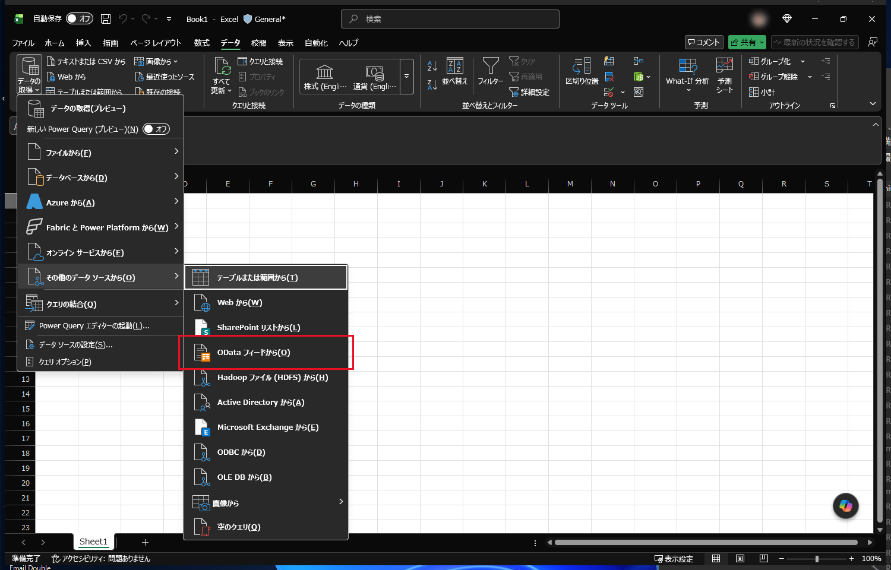Open the Group (グループ化) dropdown arrow

(x=803, y=61)
